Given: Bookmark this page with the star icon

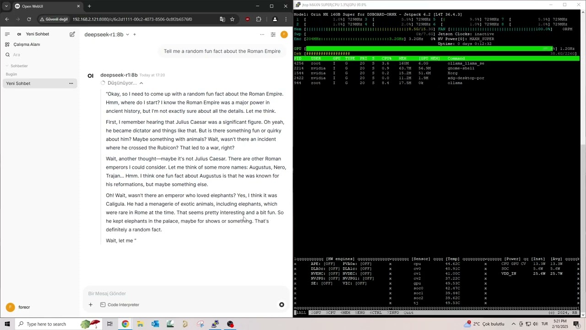Looking at the screenshot, I should click(x=232, y=19).
